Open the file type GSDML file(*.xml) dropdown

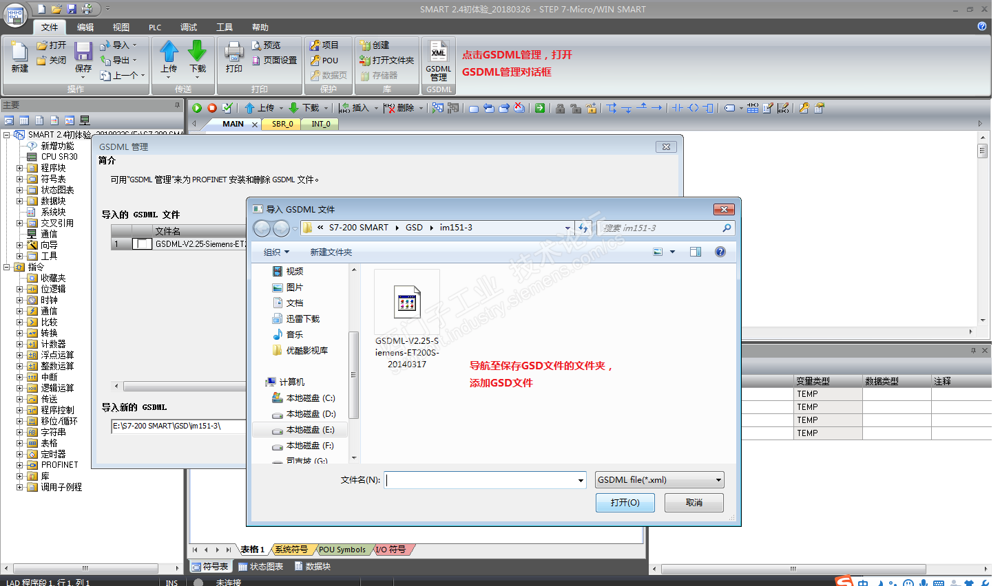(660, 480)
